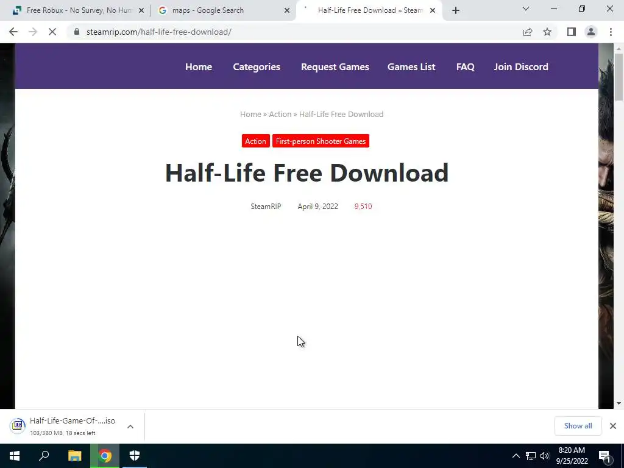Open the Chrome three-dot menu
This screenshot has width=624, height=468.
[x=611, y=32]
